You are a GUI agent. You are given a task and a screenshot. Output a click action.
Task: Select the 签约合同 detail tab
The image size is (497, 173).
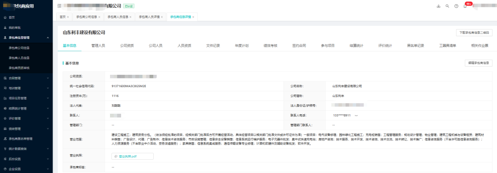click(299, 45)
